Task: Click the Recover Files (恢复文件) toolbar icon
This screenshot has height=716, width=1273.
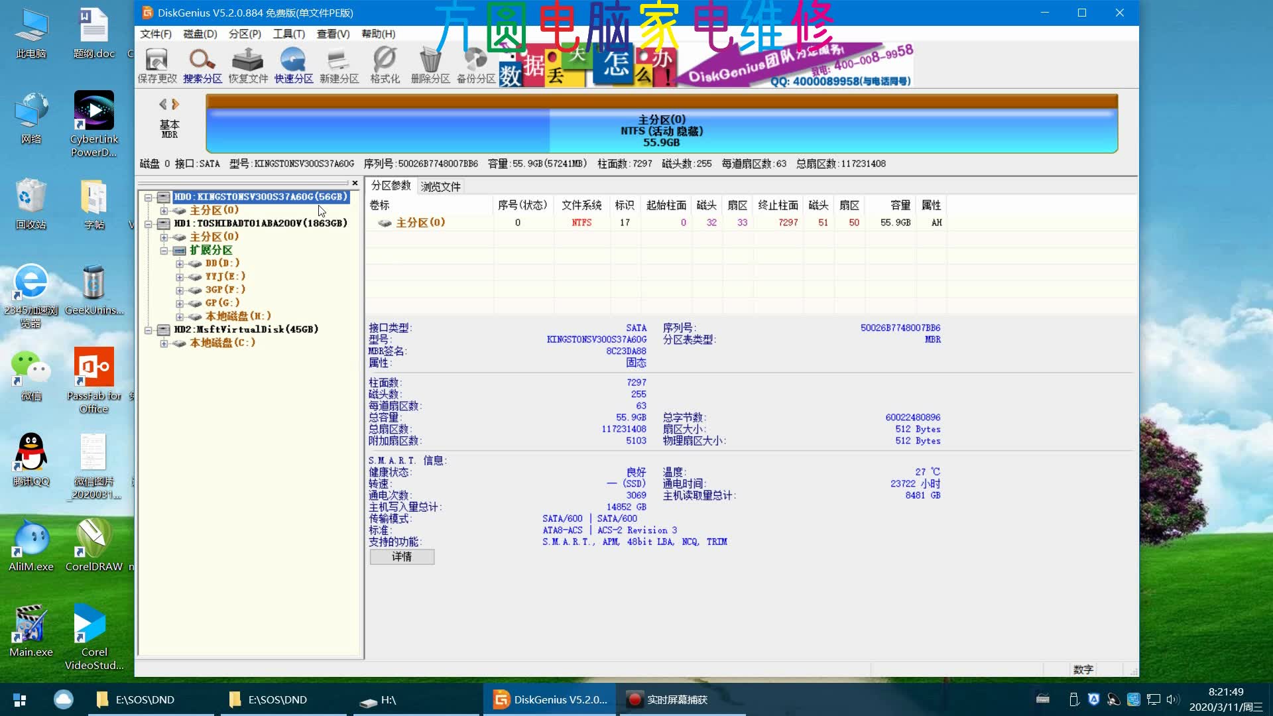Action: pos(248,66)
